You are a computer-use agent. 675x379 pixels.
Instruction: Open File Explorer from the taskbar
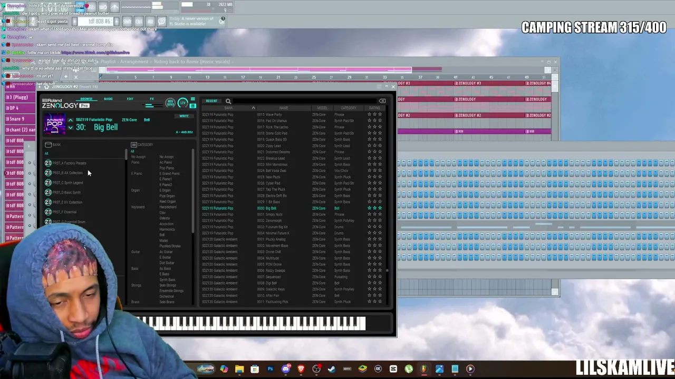(239, 369)
